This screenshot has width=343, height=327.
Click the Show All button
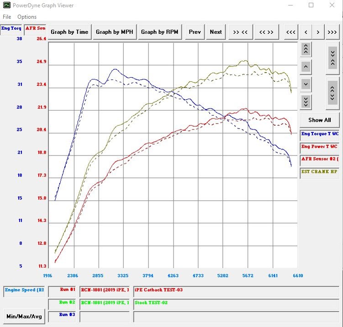[x=319, y=120]
